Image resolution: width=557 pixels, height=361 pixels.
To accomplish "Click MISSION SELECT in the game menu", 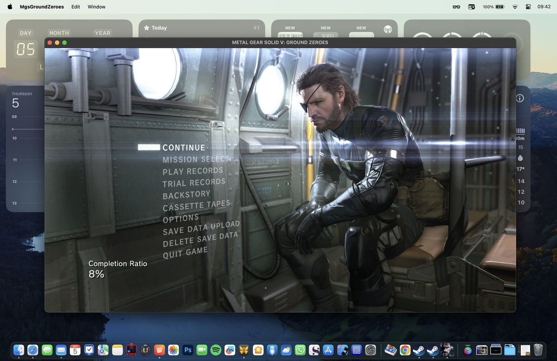I will (x=195, y=159).
